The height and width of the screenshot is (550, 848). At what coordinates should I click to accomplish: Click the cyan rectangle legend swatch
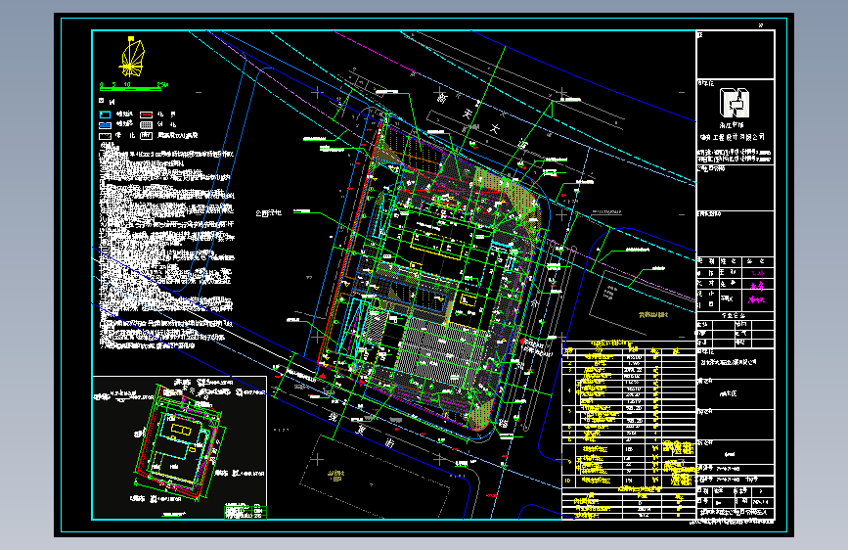coord(105,115)
